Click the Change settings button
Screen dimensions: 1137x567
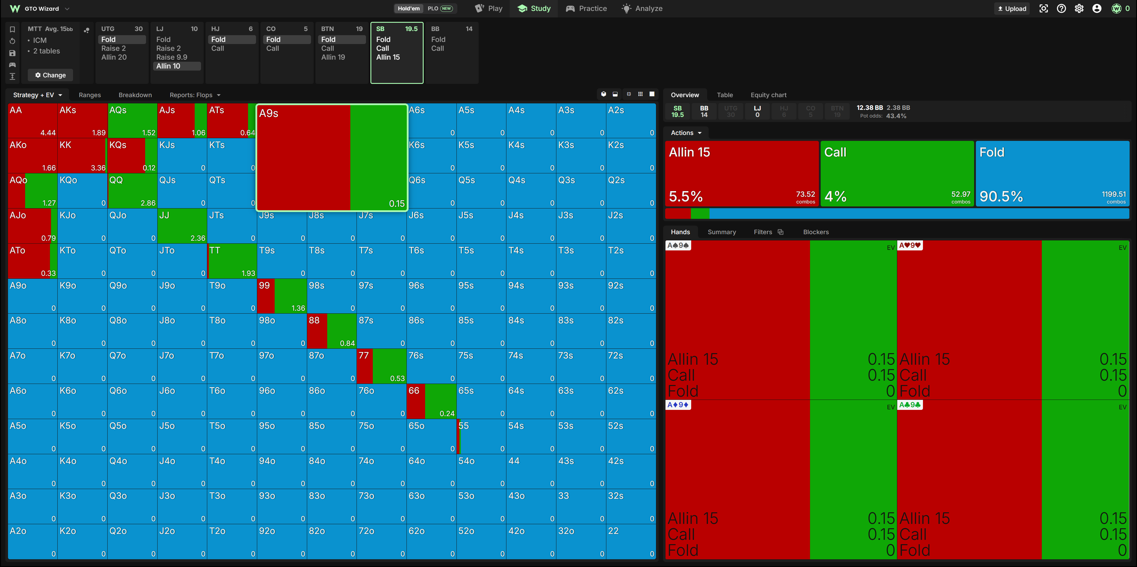coord(50,75)
